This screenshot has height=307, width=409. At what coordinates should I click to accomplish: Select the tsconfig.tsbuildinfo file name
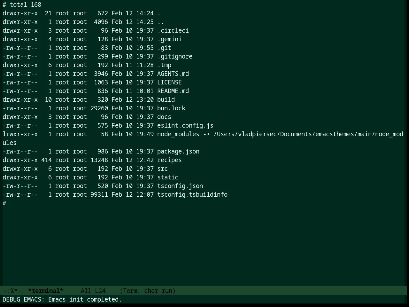[192, 194]
